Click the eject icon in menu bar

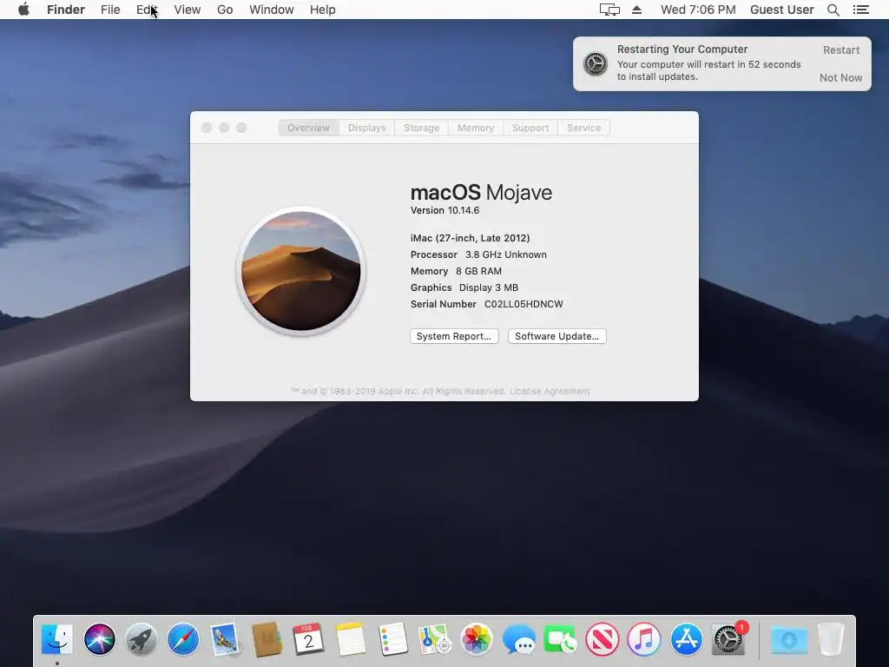click(636, 10)
